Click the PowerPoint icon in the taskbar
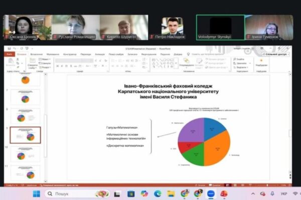Image resolution: width=301 pixels, height=200 pixels. (224, 193)
